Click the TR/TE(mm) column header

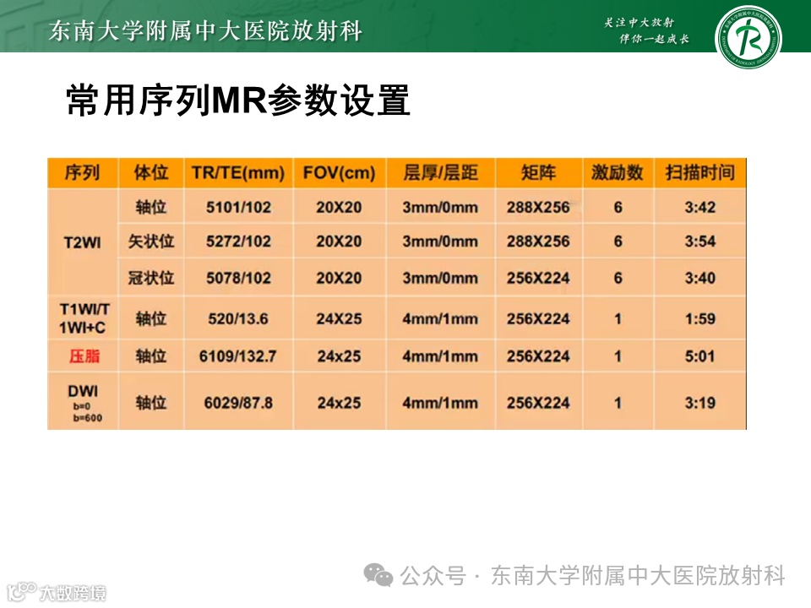[x=238, y=172]
